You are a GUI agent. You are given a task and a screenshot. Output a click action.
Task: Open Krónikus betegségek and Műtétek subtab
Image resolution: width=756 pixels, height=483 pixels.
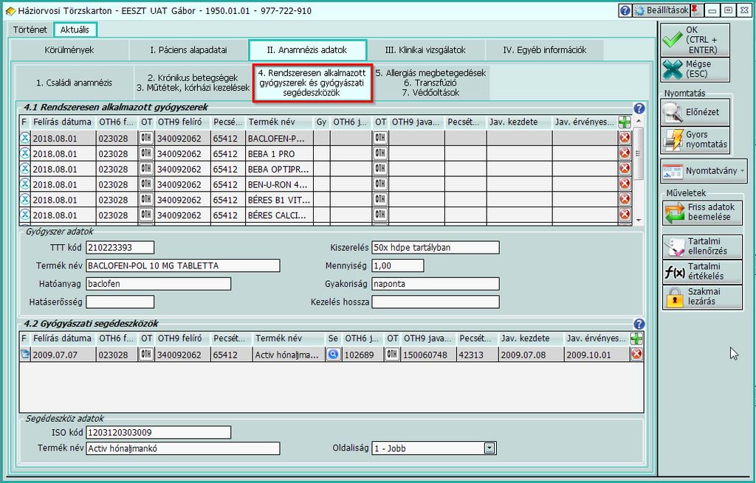click(x=193, y=83)
